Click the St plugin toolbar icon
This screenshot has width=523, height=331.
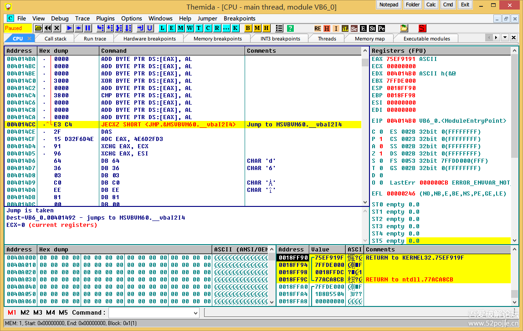(x=372, y=28)
